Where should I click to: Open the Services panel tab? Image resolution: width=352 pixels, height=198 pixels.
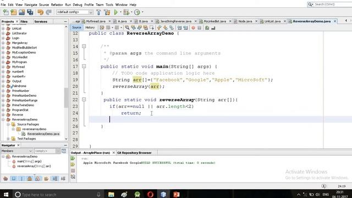[41, 21]
